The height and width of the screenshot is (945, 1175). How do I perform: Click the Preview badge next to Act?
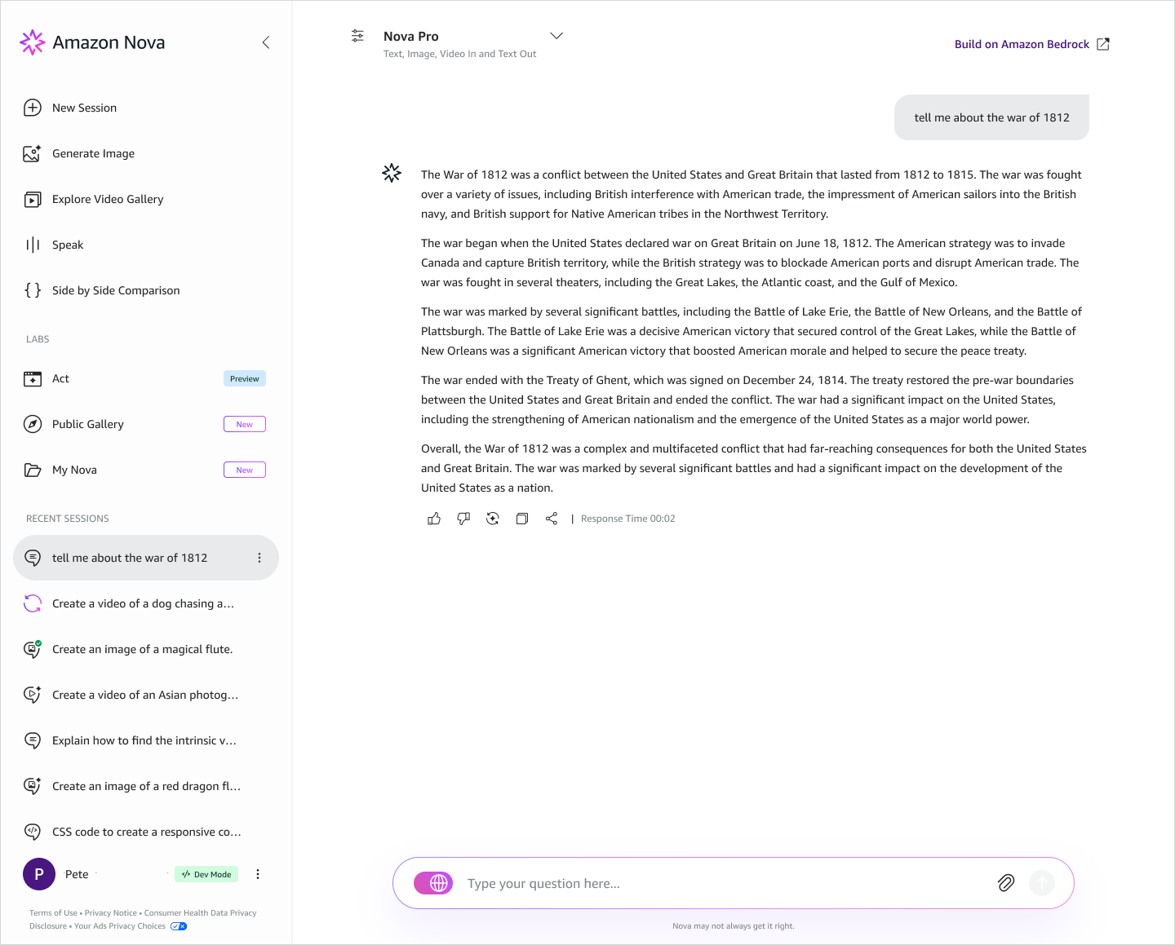[245, 378]
